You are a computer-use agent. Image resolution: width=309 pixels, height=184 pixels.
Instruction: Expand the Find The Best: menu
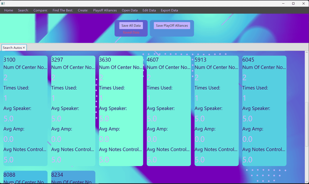(x=63, y=10)
